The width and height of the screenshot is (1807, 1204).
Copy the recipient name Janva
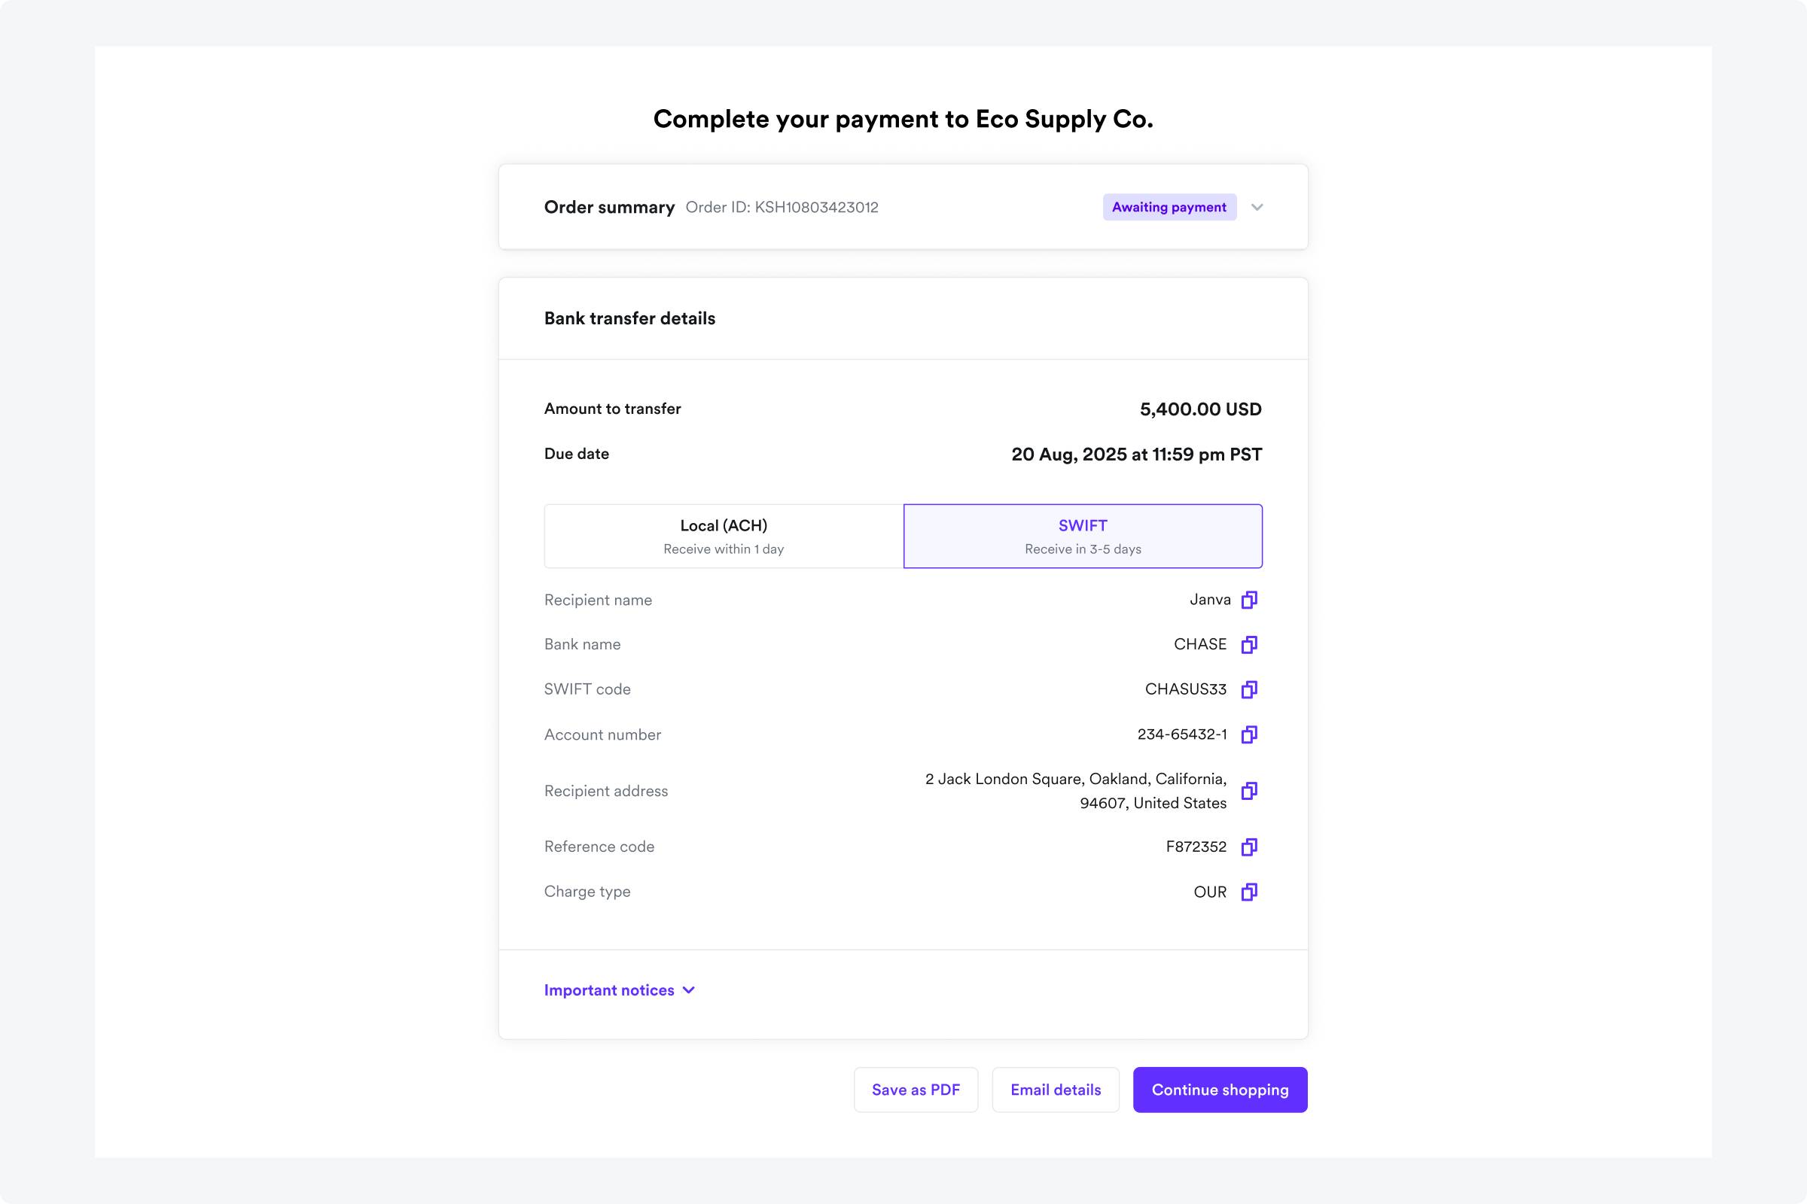click(x=1248, y=600)
